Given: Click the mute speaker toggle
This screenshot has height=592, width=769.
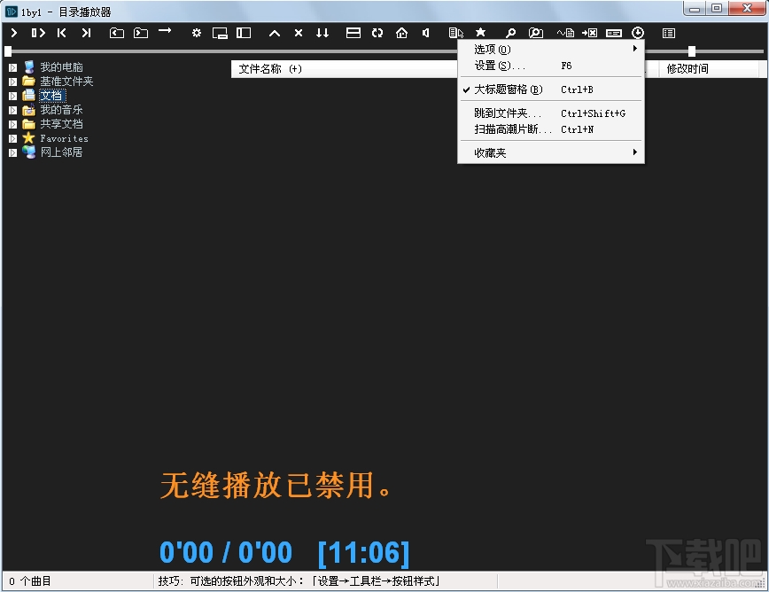Looking at the screenshot, I should coord(426,33).
